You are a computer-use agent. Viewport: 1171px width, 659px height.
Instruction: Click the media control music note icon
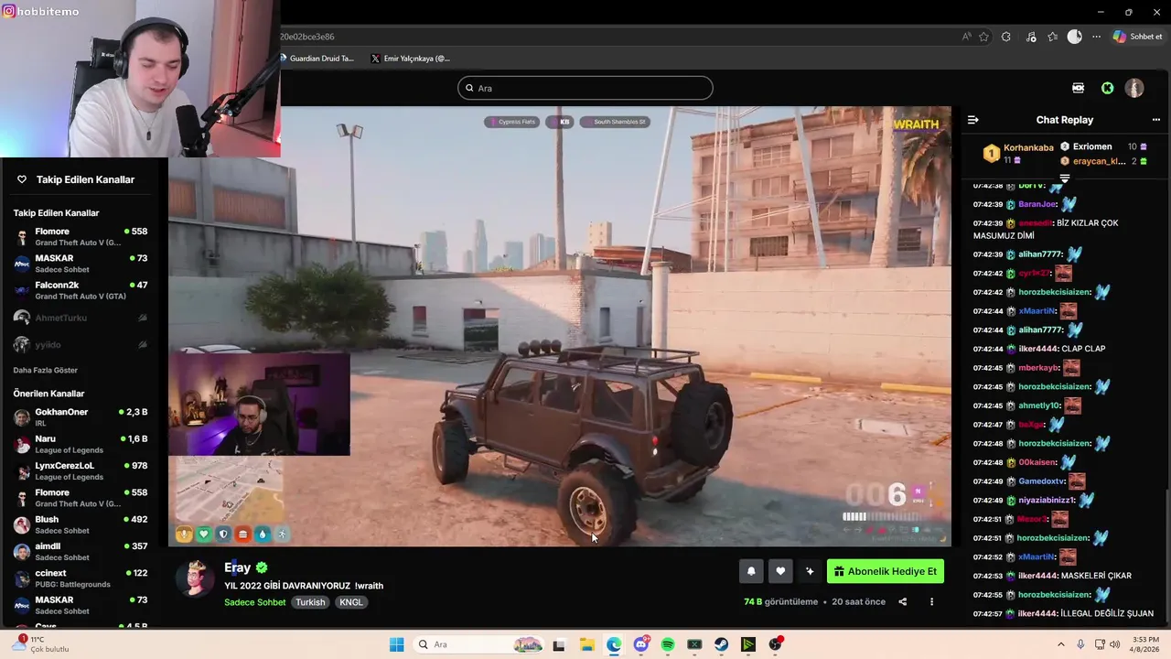1031,37
